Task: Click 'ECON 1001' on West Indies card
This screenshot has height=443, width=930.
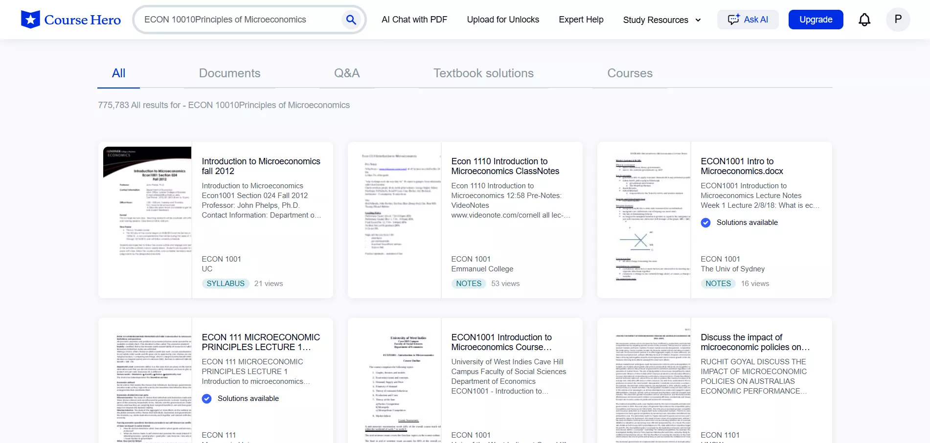Action: click(x=471, y=435)
